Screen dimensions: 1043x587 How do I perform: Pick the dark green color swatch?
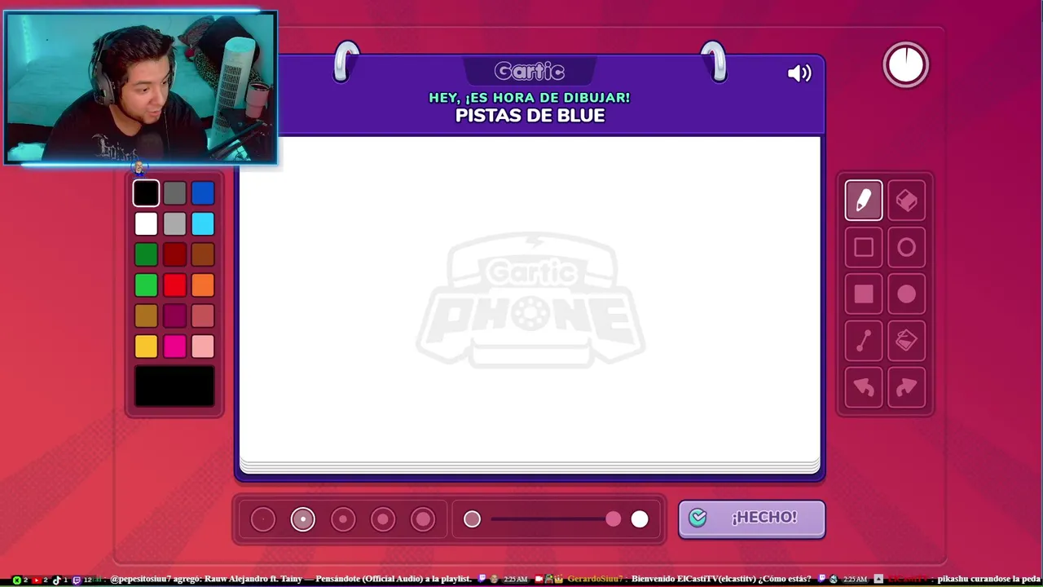146,254
